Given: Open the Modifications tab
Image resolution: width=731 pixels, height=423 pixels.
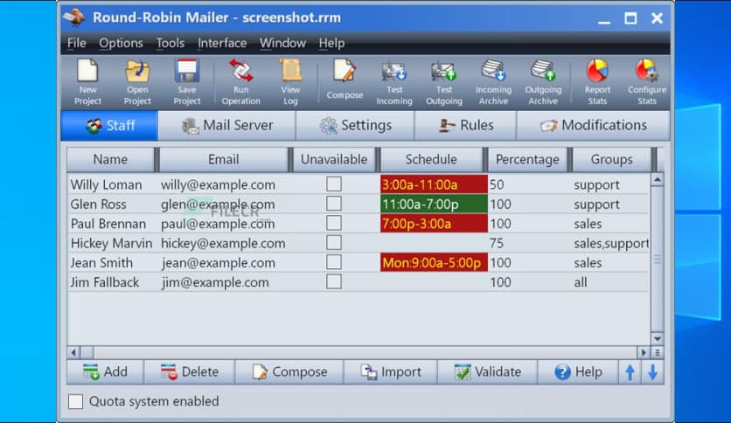Looking at the screenshot, I should click(593, 125).
